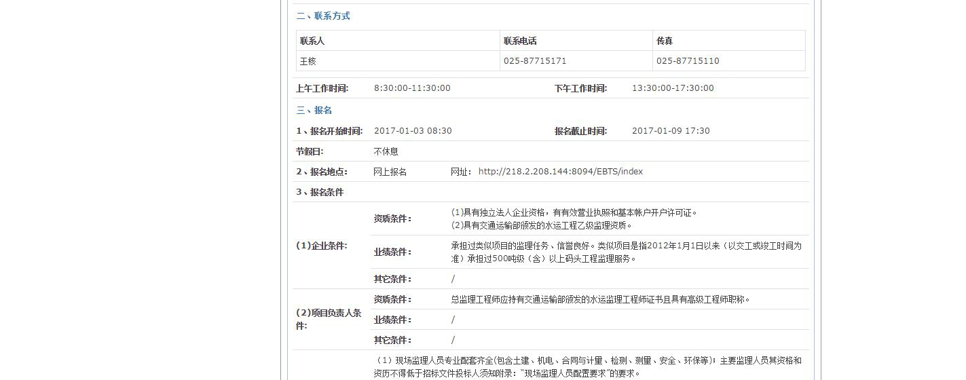Click the 联系人 column header
Image resolution: width=966 pixels, height=380 pixels.
pos(312,41)
